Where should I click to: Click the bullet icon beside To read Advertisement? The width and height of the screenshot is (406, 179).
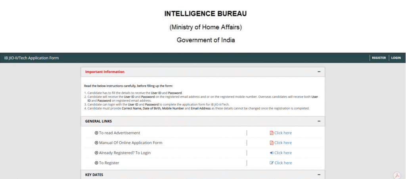[x=96, y=133]
